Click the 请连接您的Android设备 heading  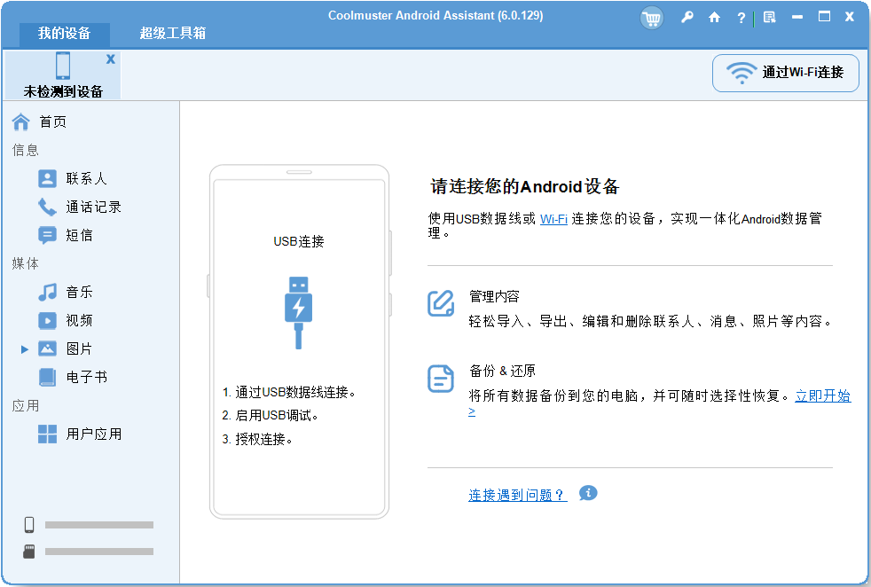(x=525, y=186)
